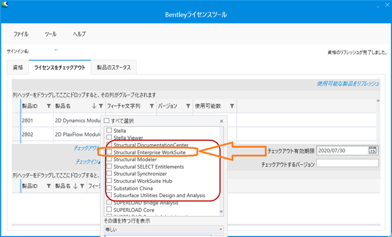Open filter icon for 製品ID column
This screenshot has width=392, height=237.
point(49,106)
